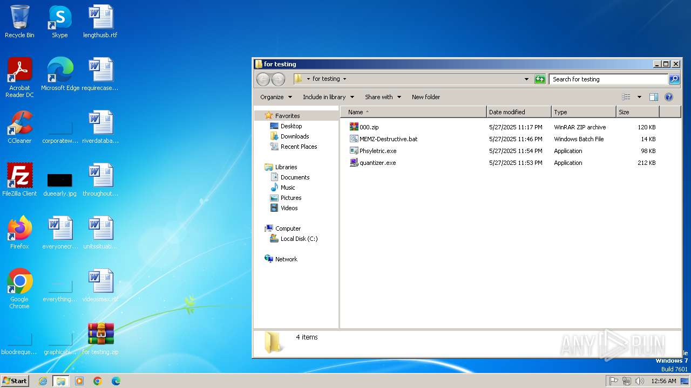Image resolution: width=691 pixels, height=388 pixels.
Task: Open the volume speaker tray icon
Action: 640,381
